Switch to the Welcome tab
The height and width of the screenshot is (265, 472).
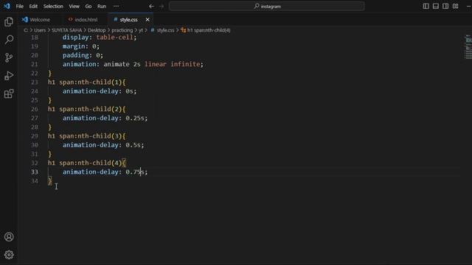point(40,20)
